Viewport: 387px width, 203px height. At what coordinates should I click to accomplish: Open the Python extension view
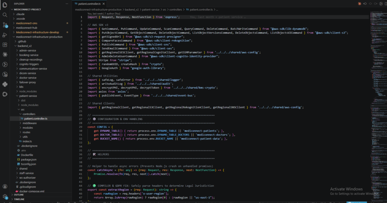[5, 84]
